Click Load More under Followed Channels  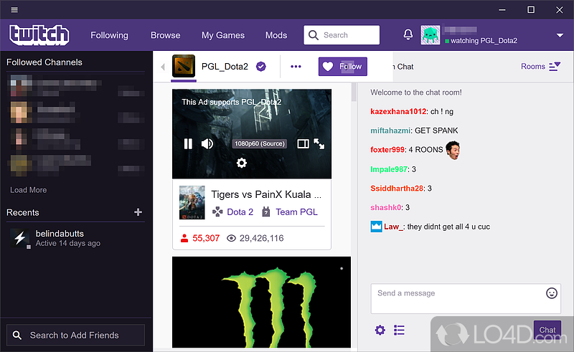(x=28, y=190)
